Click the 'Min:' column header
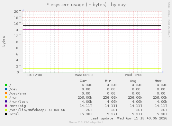The image size is (172, 126). (x=109, y=81)
